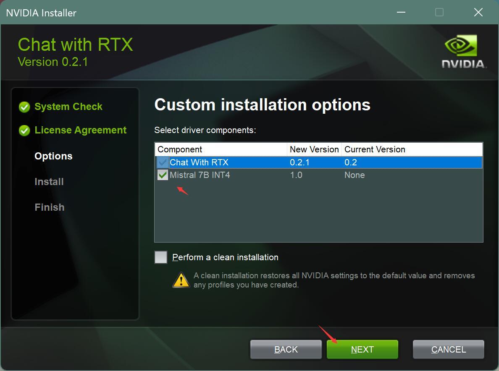
Task: Click the Custom installation options heading
Action: tap(263, 105)
